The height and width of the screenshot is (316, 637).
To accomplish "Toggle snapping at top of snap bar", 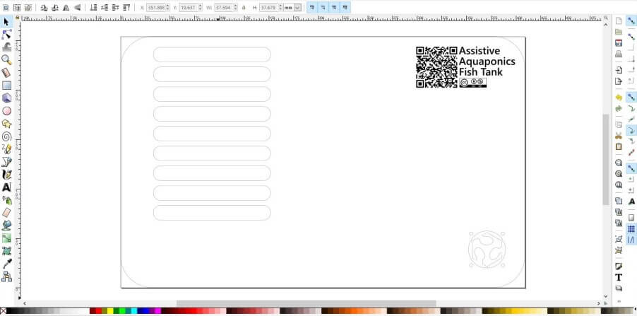I will pyautogui.click(x=631, y=21).
